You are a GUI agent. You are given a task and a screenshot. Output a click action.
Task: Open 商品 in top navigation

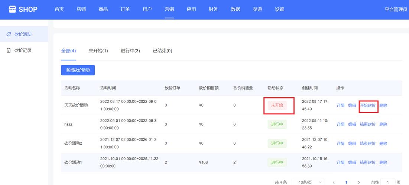[x=103, y=9]
